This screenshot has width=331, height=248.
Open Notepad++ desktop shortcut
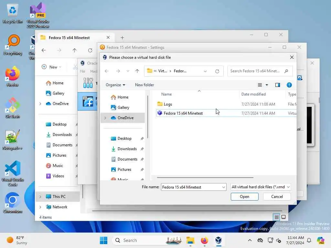pyautogui.click(x=13, y=139)
